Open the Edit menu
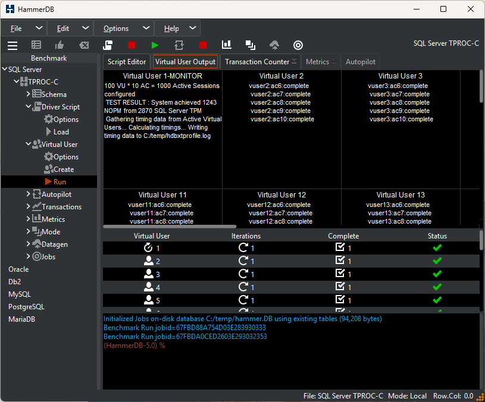Screen dimensions: 485x402 point(70,28)
